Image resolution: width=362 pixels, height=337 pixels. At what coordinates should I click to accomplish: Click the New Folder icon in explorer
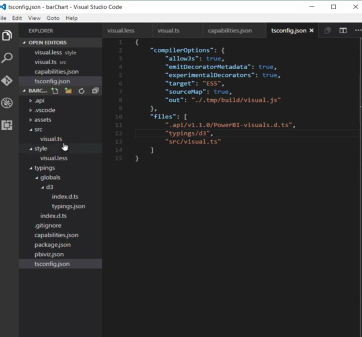coord(68,91)
